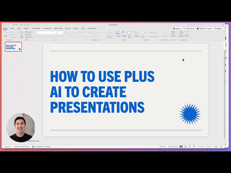Click zoom out minus button
Image resolution: width=231 pixels, height=173 pixels.
197,147
